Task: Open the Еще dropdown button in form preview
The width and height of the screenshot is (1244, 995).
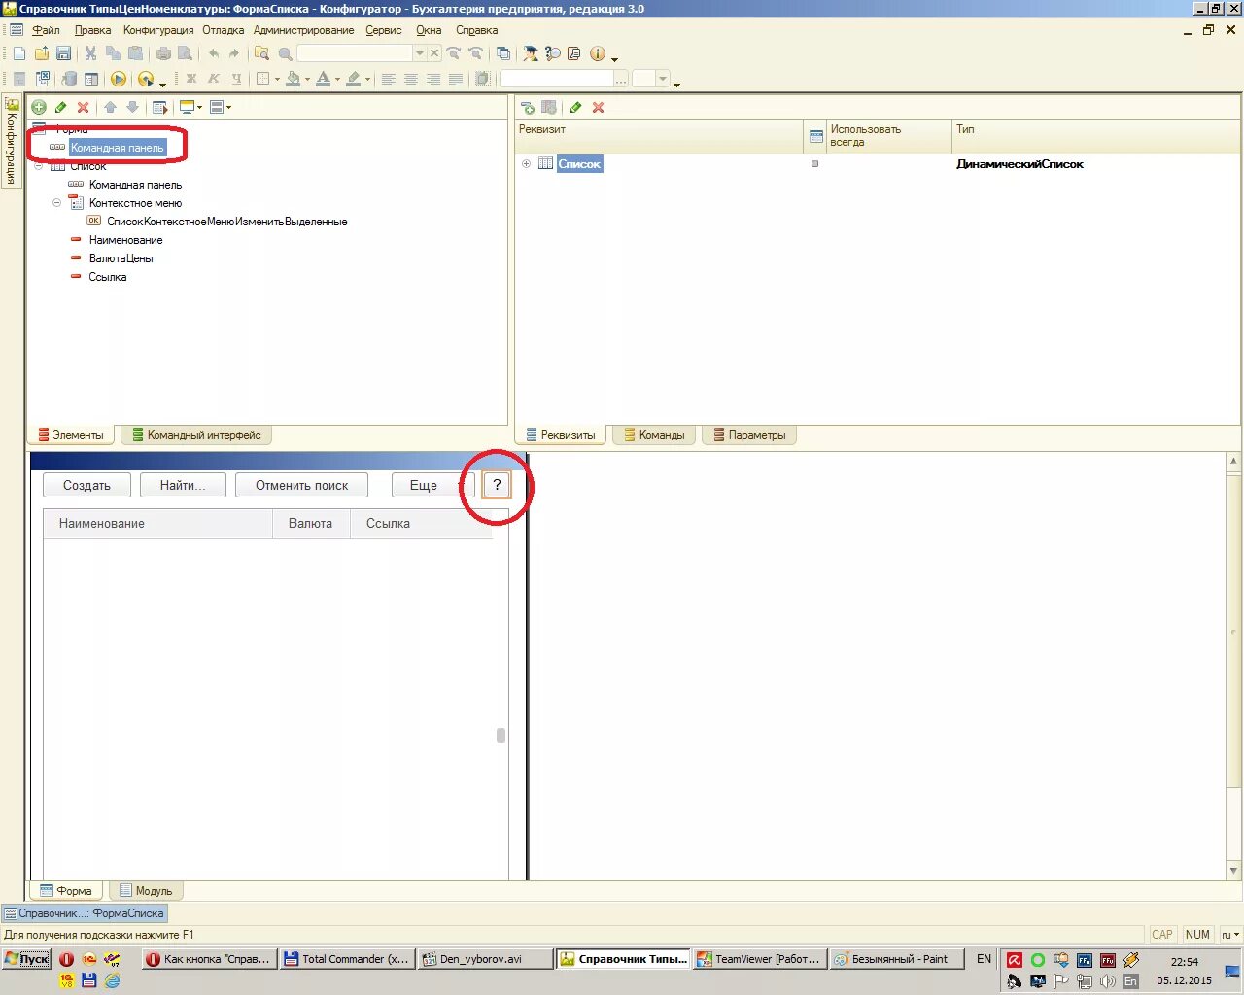Action: [x=432, y=485]
